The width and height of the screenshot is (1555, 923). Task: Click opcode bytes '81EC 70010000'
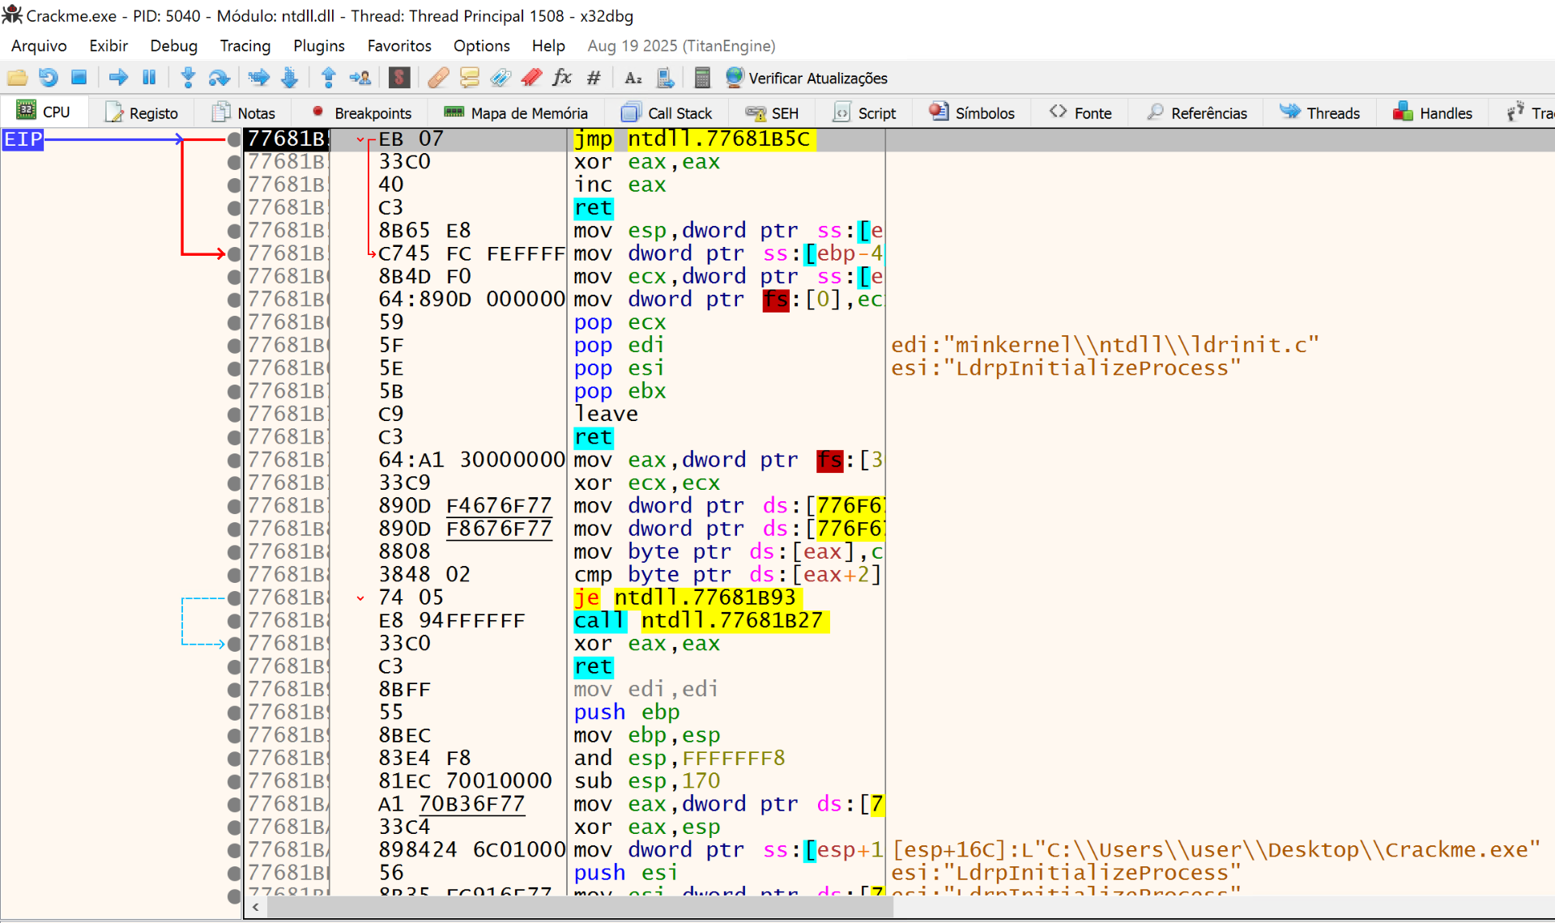coord(465,781)
